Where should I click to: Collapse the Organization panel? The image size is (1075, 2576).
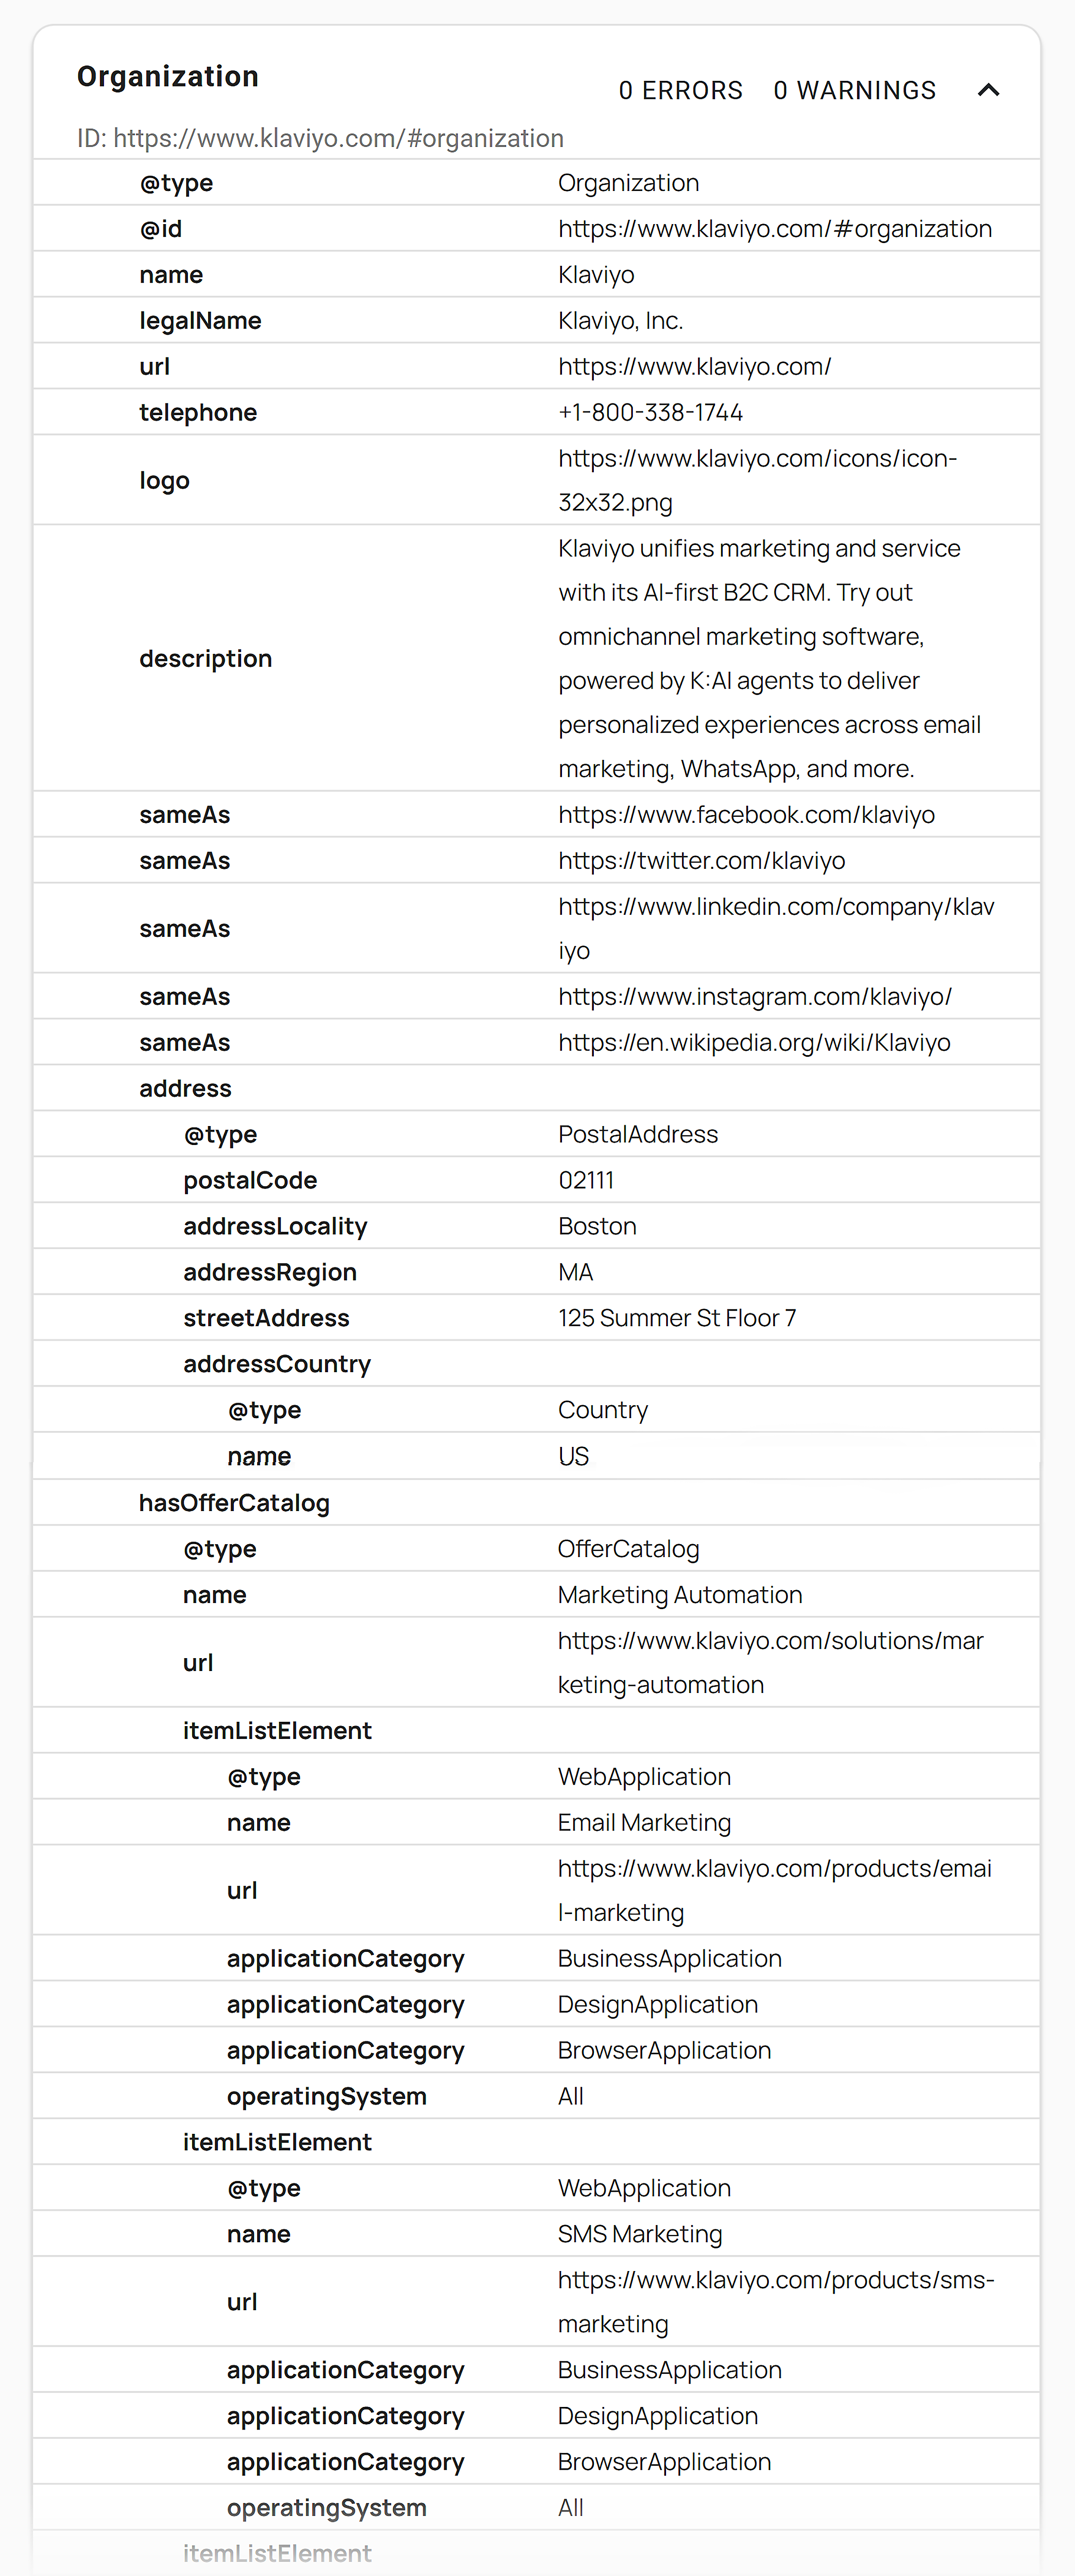pyautogui.click(x=989, y=90)
